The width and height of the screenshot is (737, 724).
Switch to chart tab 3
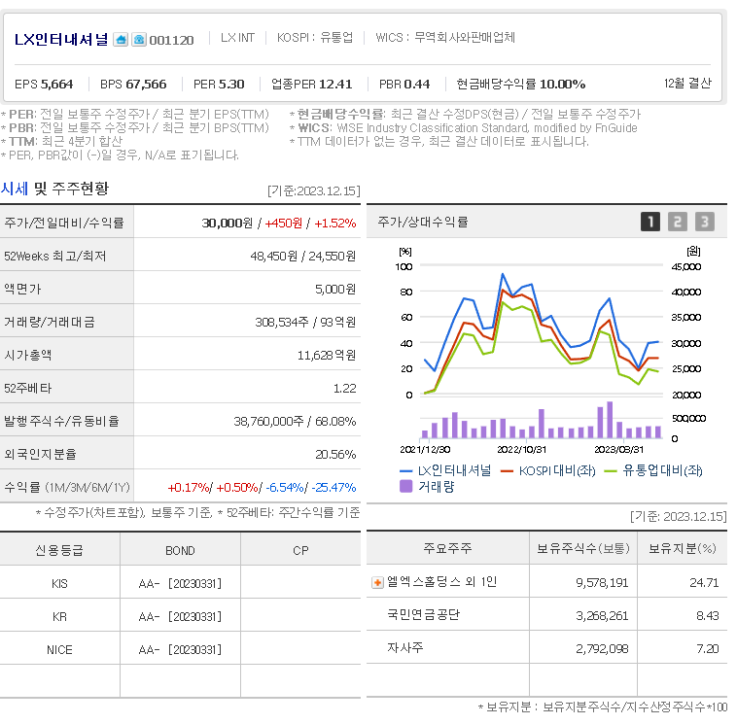click(x=705, y=222)
